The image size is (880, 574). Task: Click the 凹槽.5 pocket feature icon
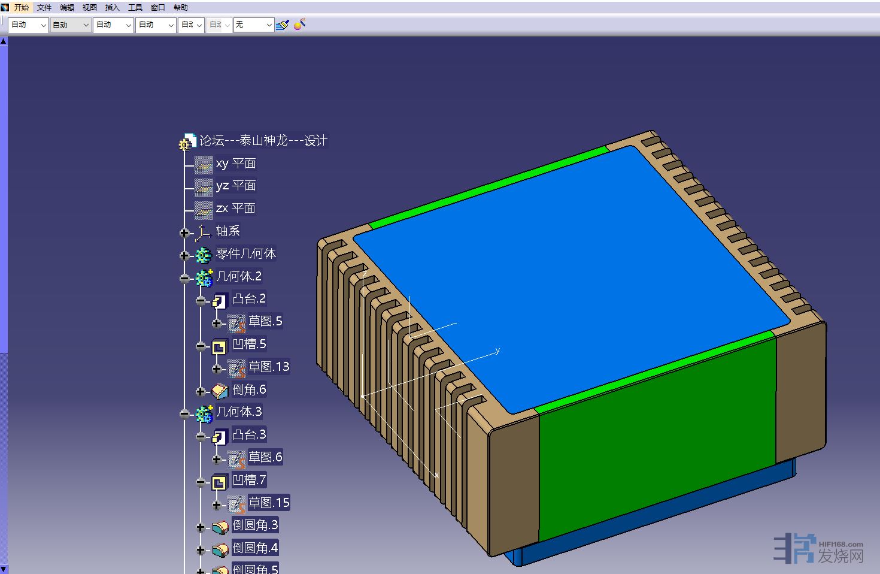click(x=220, y=346)
